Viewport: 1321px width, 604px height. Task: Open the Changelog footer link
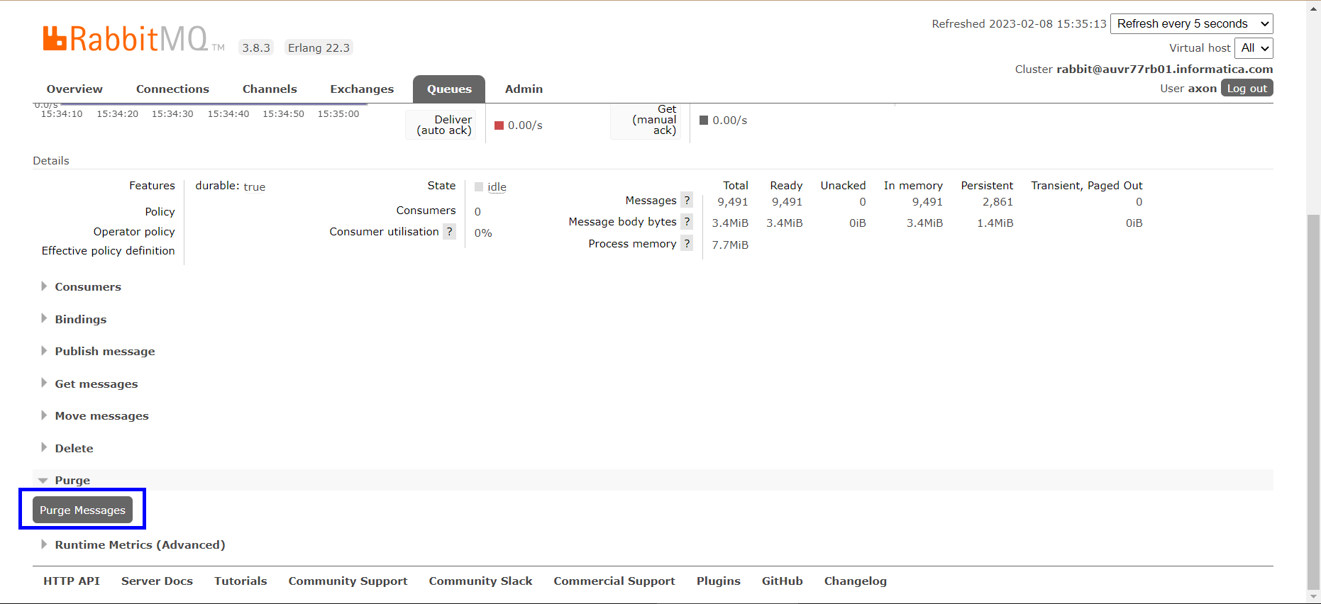[x=855, y=581]
